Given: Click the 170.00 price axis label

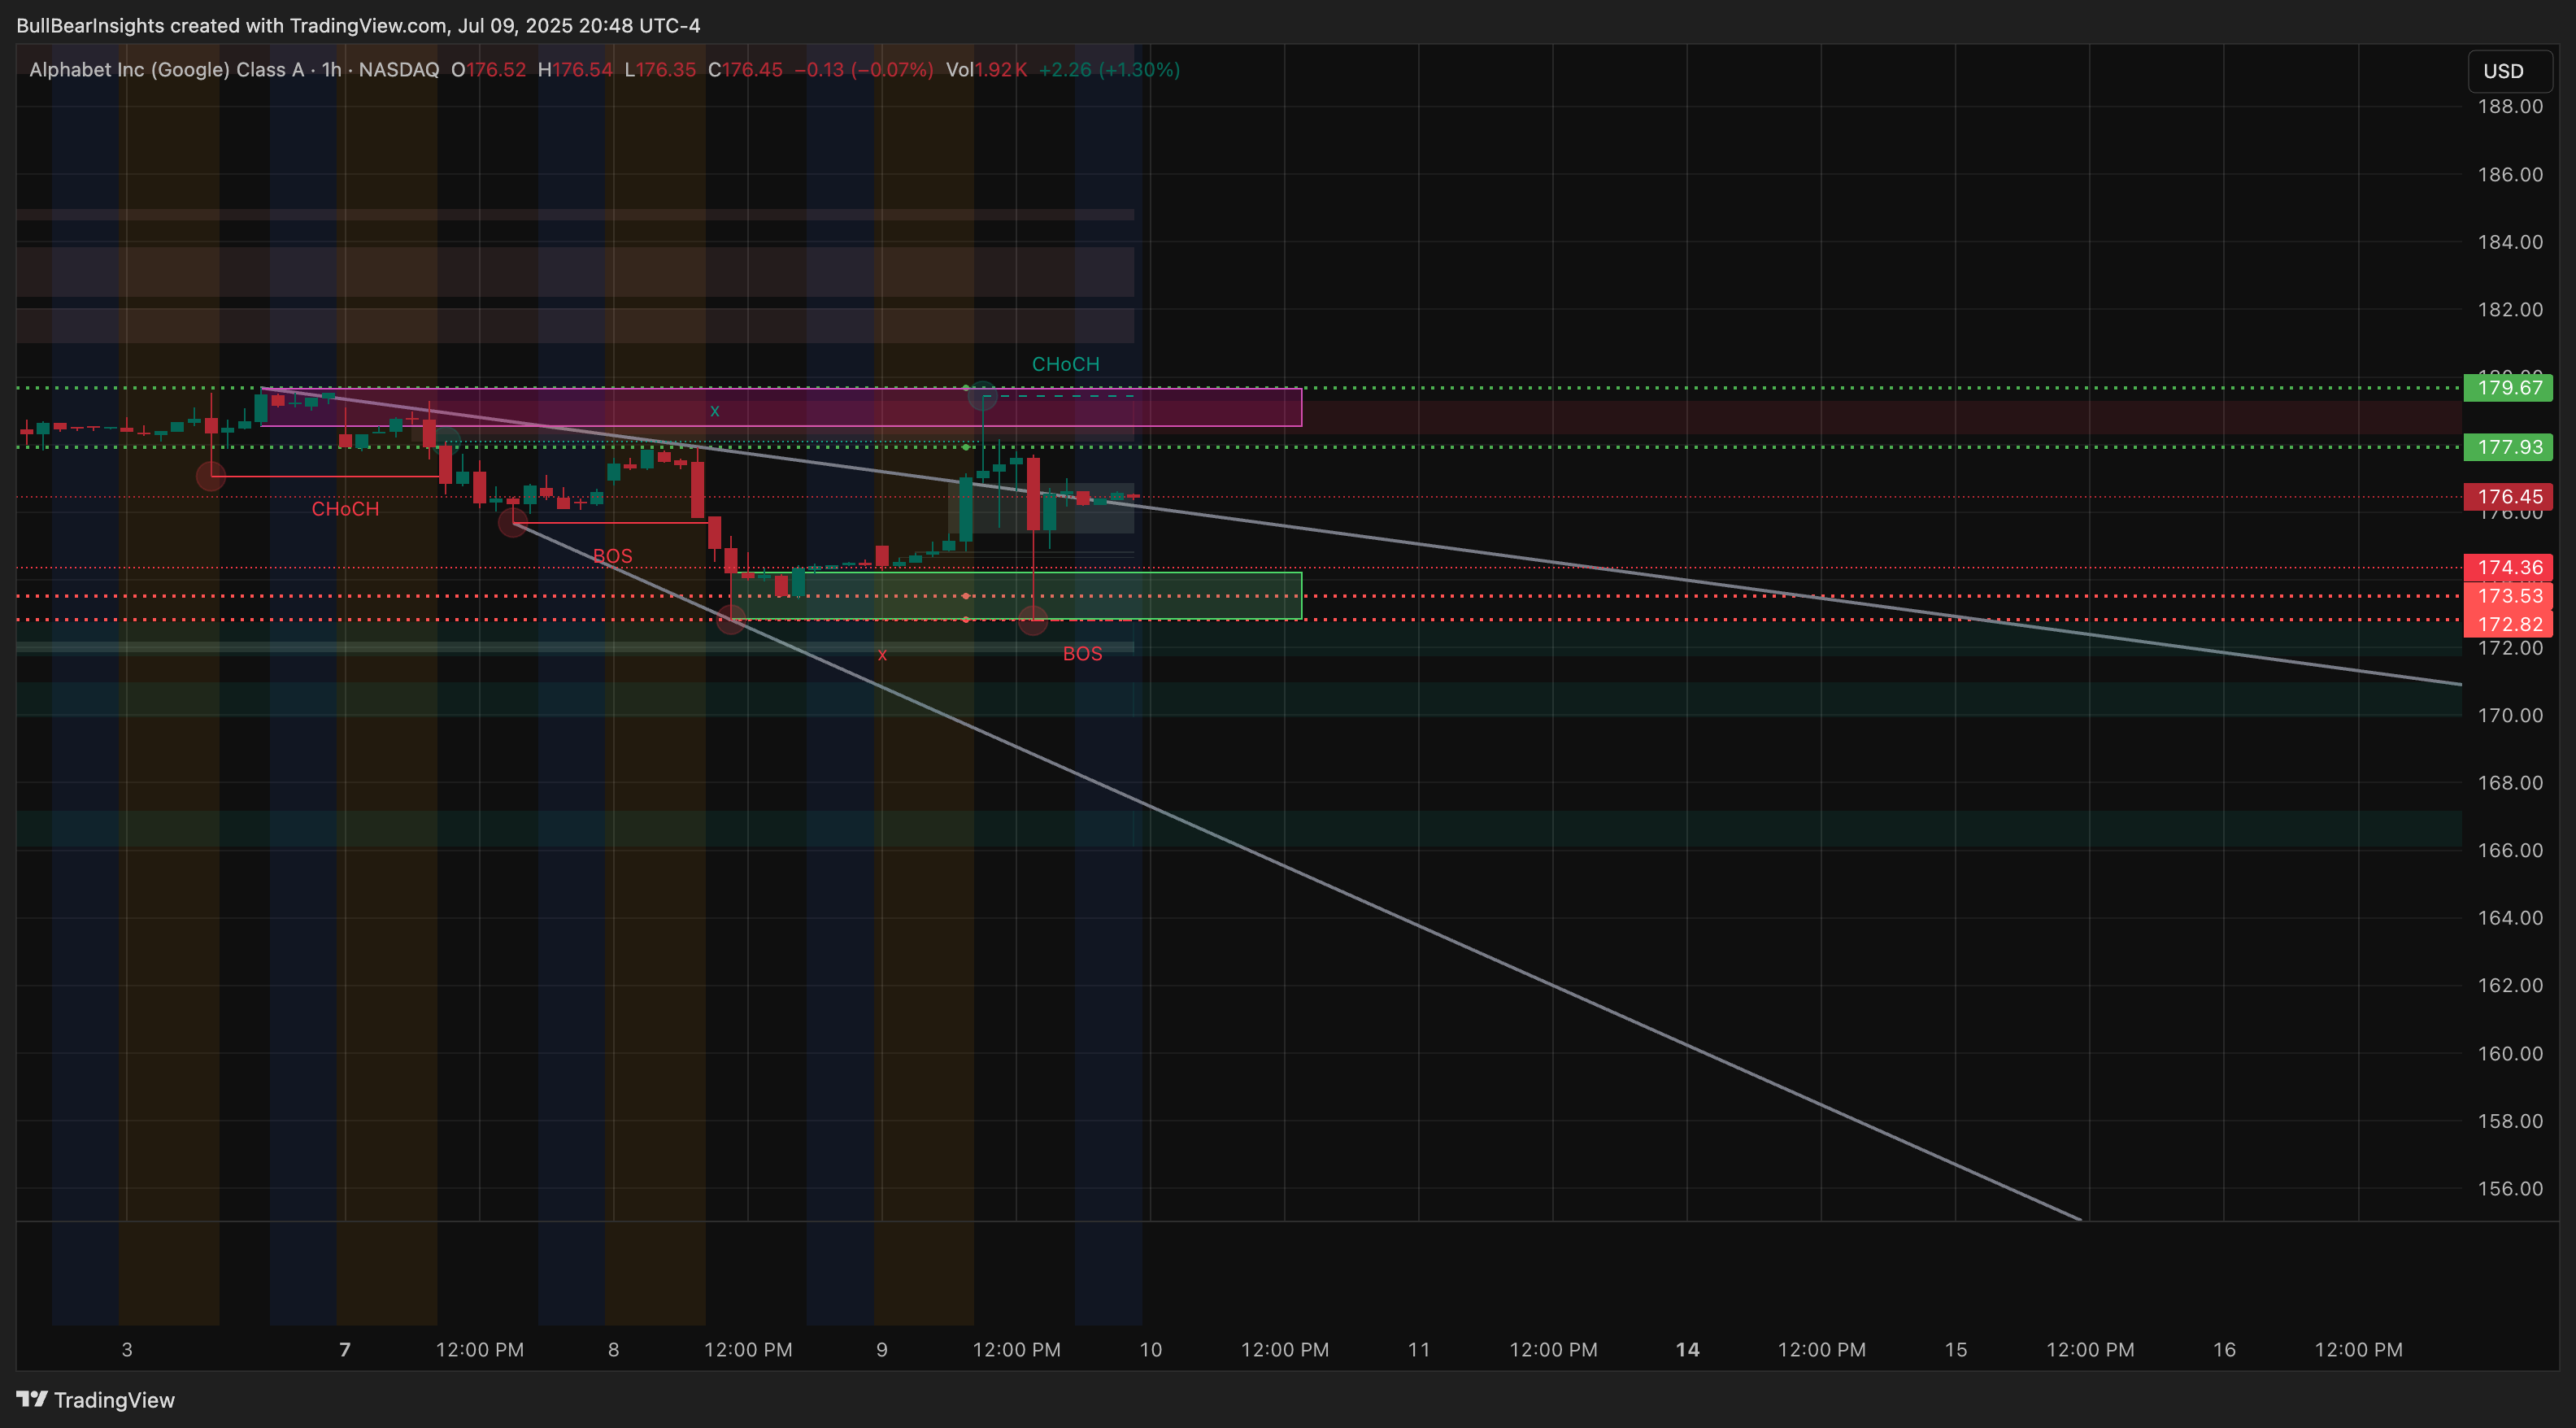Looking at the screenshot, I should (x=2509, y=715).
